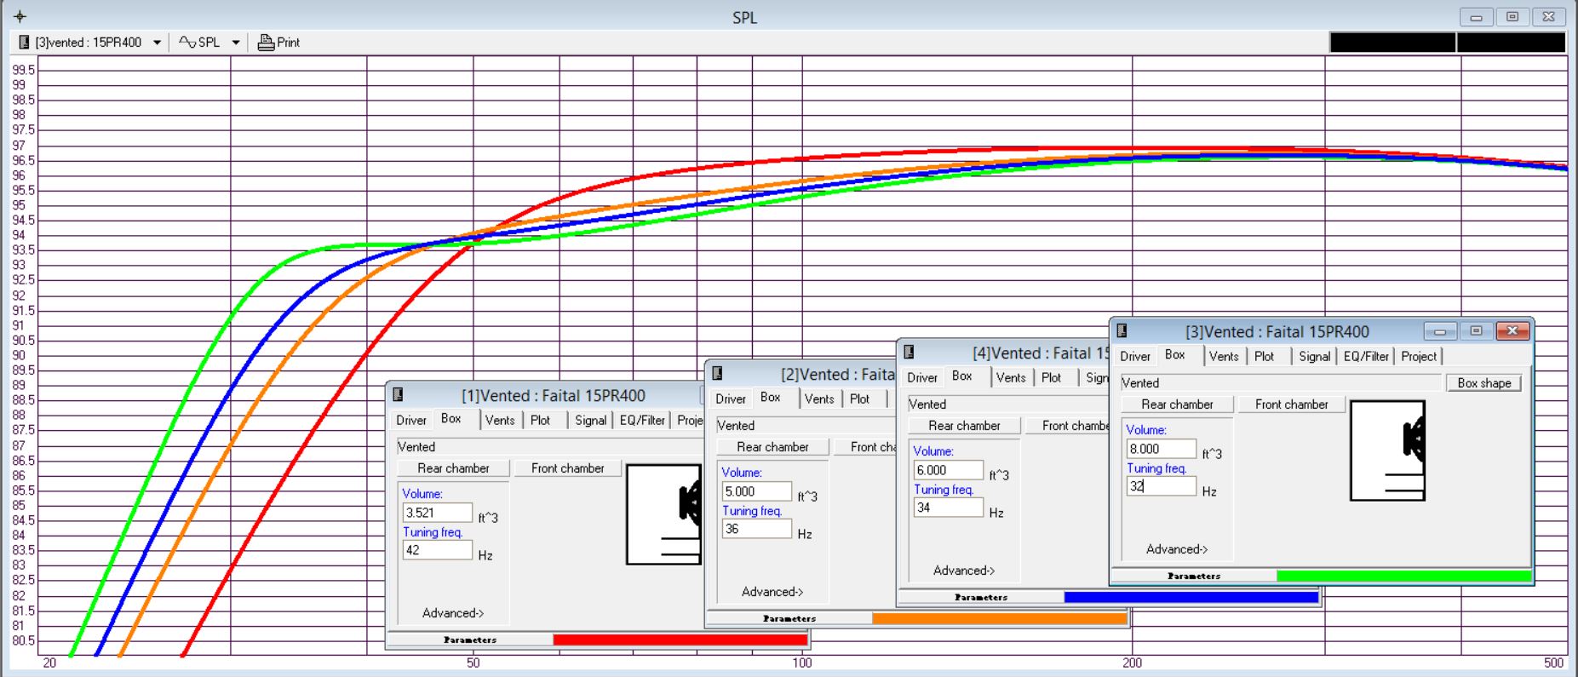Open the Signal tab in [1]Vented window

590,421
